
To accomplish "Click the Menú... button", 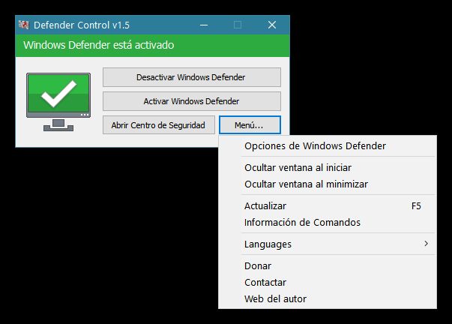I will [x=250, y=125].
